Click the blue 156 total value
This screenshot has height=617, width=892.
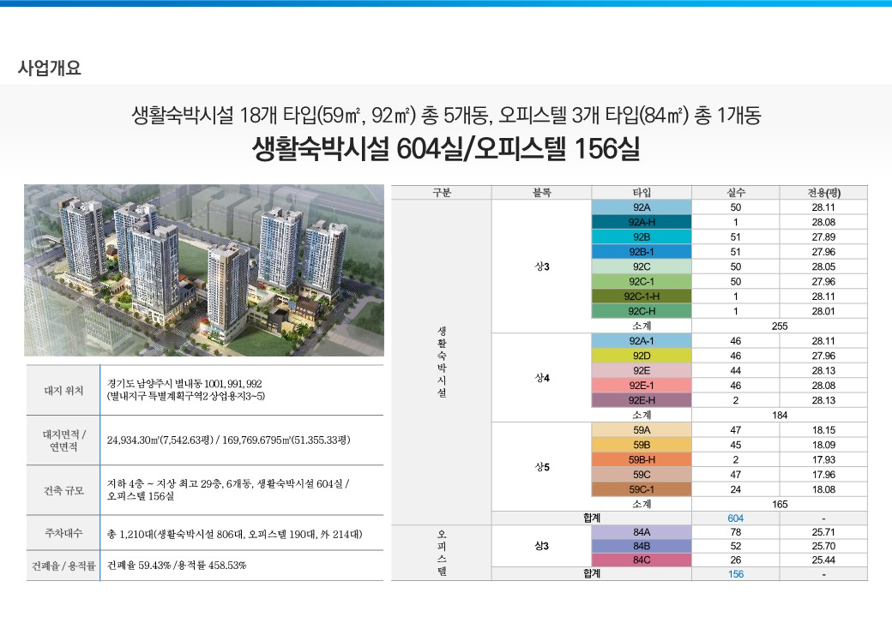click(x=735, y=574)
